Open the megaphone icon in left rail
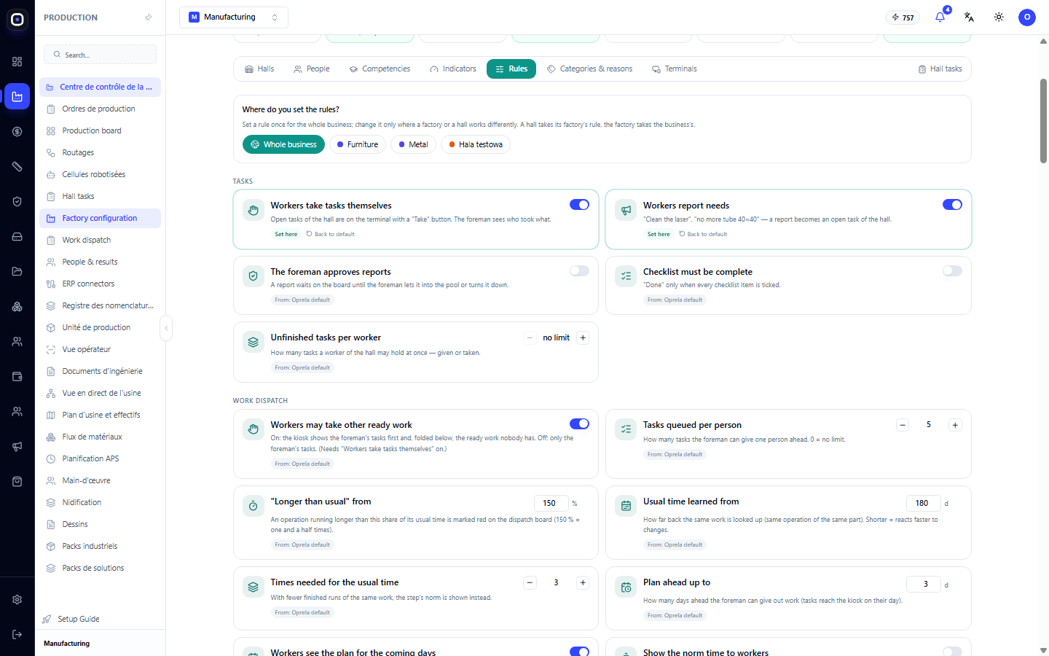1049x656 pixels. 17,446
